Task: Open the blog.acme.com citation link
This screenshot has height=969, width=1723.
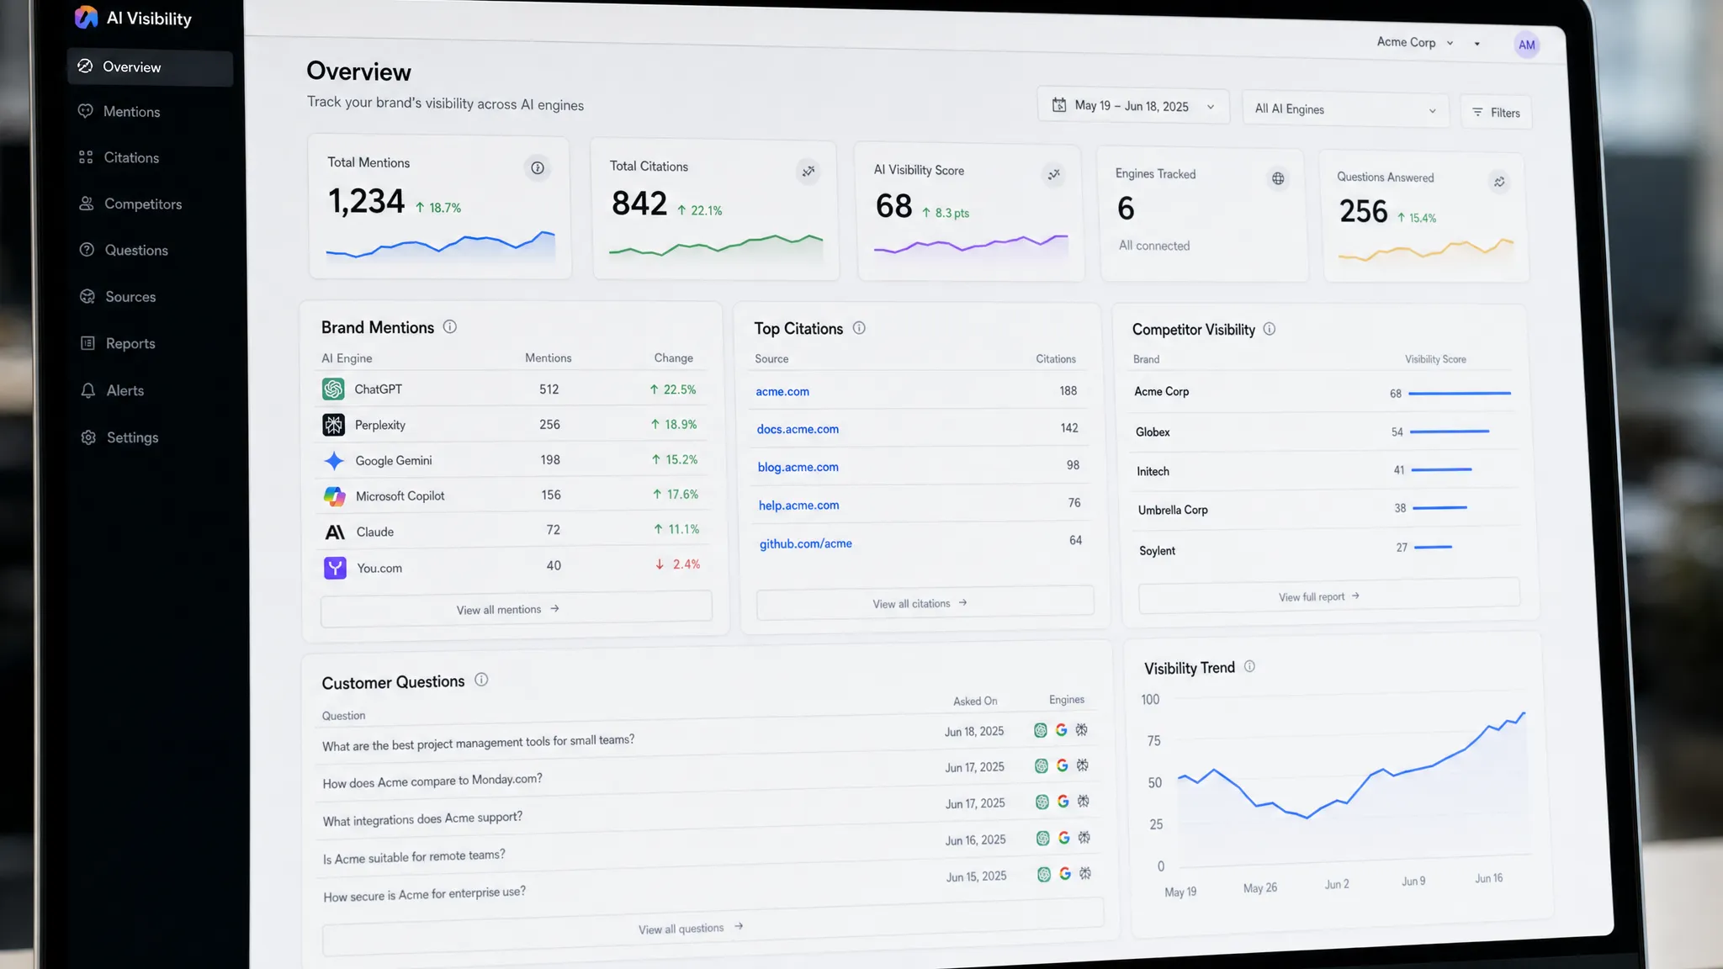Action: coord(798,467)
